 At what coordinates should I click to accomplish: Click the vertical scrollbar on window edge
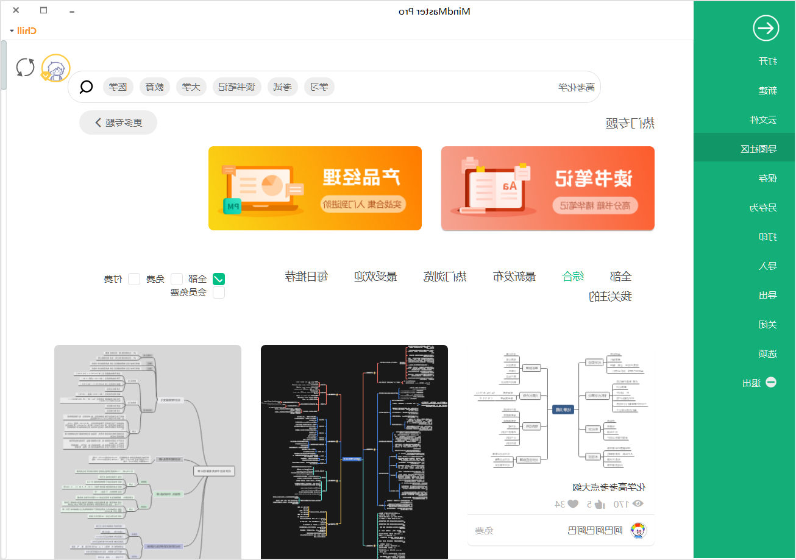(3, 66)
